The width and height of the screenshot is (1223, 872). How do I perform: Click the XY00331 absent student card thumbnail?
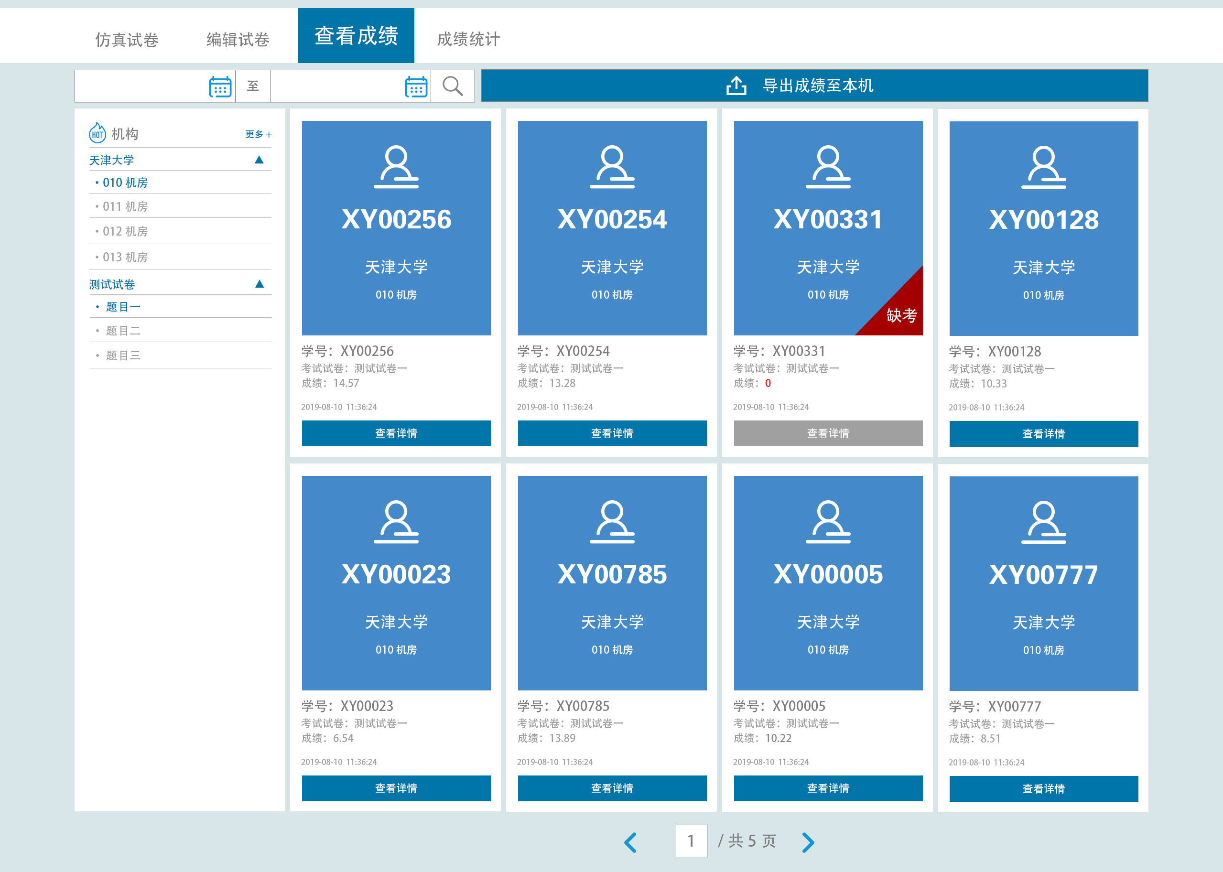828,227
